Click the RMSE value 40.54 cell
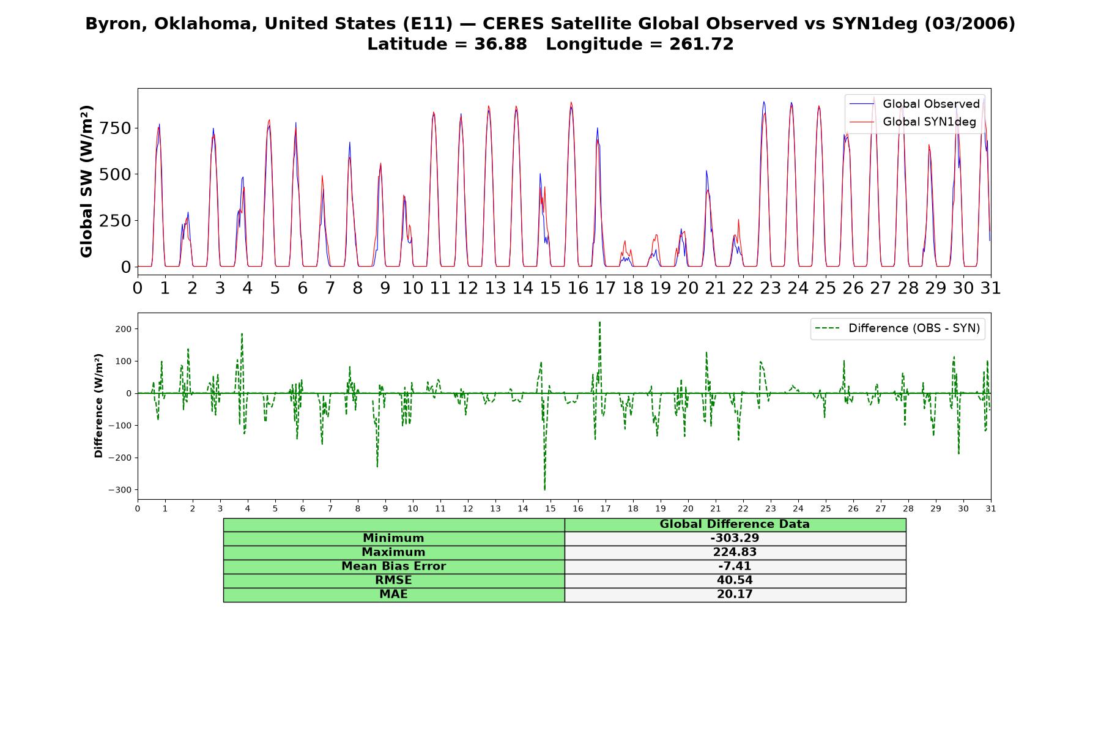Viewport: 1101px width, 734px height. (x=735, y=580)
